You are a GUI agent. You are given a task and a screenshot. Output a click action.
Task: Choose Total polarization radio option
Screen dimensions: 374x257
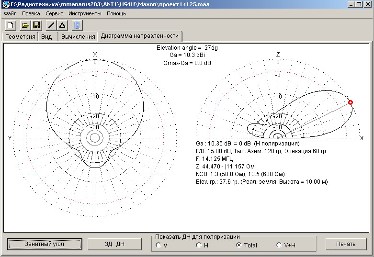[x=239, y=245]
